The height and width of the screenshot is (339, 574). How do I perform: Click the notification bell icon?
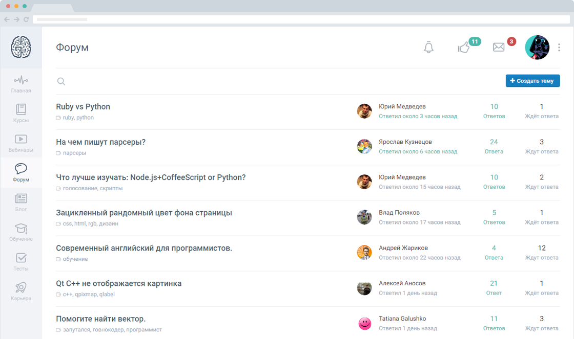click(428, 47)
